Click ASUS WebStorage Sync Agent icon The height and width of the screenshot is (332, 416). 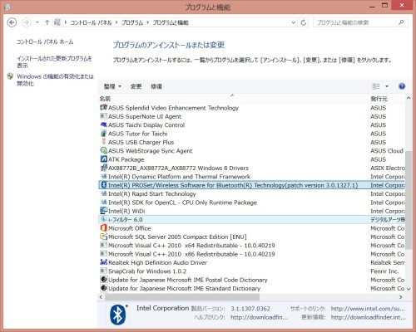tap(103, 150)
